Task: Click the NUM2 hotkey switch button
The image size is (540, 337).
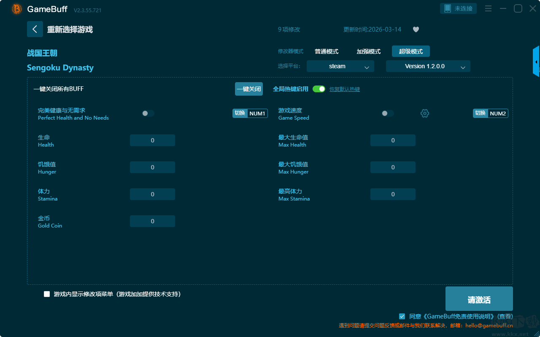Action: coord(491,113)
